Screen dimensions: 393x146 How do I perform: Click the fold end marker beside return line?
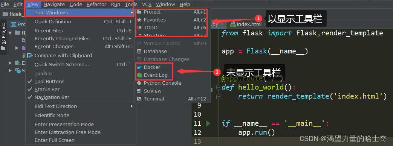(219, 96)
